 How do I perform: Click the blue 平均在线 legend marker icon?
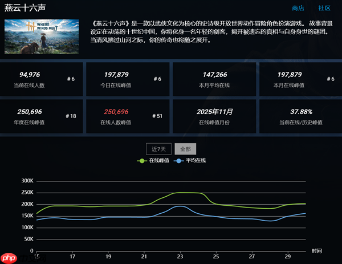click(x=179, y=161)
